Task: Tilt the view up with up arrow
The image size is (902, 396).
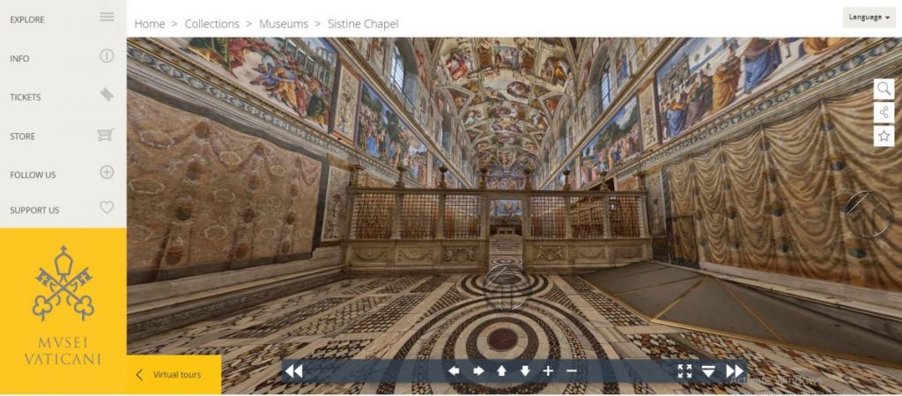Action: (x=501, y=371)
